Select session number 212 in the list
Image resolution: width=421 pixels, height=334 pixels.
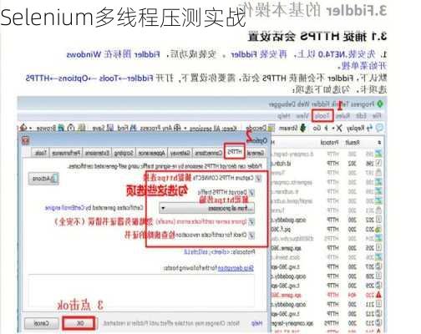327,314
